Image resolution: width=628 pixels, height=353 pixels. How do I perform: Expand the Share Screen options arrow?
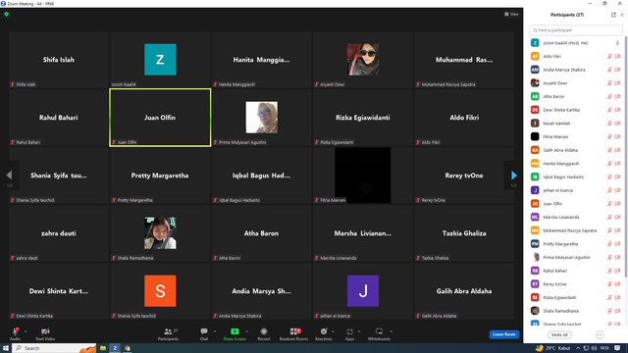pyautogui.click(x=246, y=331)
